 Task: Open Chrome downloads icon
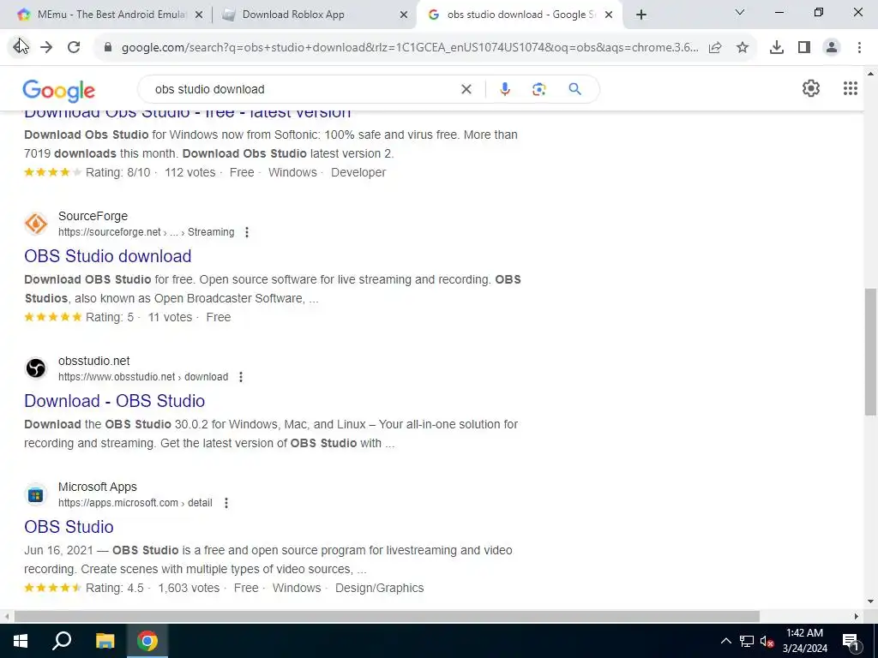(777, 48)
